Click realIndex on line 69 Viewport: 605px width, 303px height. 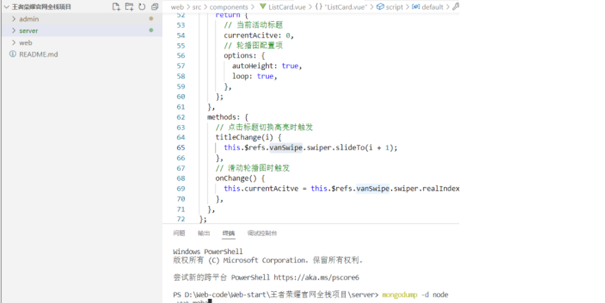pos(441,188)
